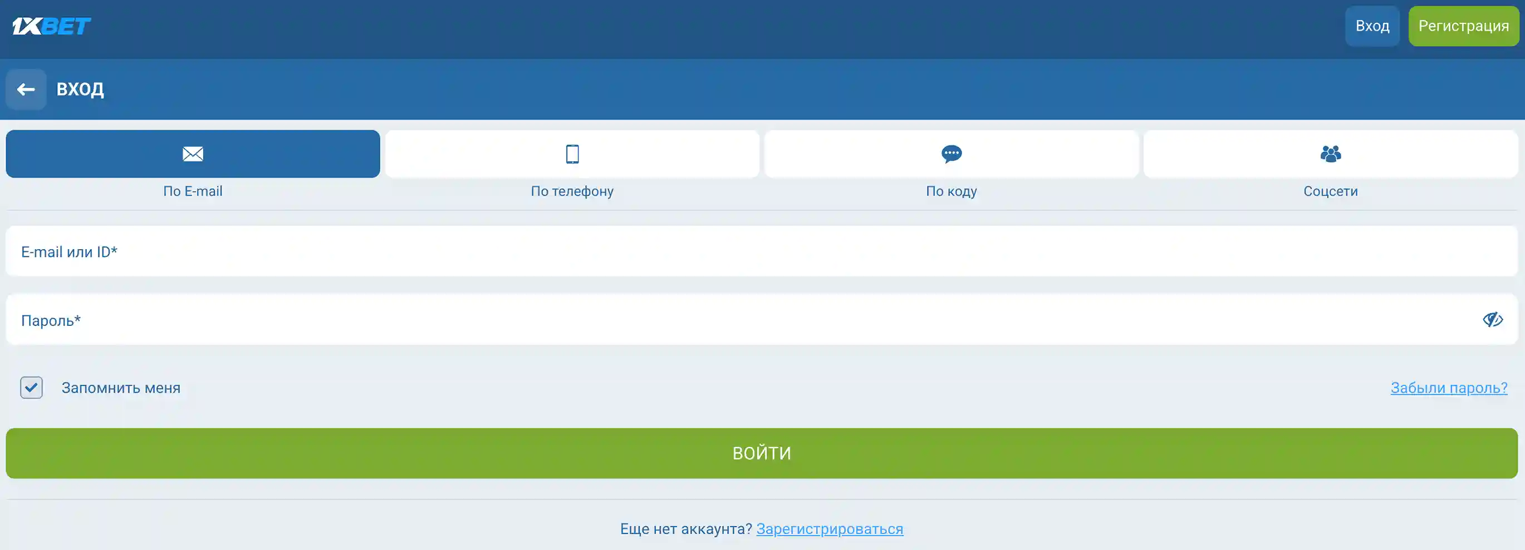Select the social networks people icon tab

pos(1330,153)
